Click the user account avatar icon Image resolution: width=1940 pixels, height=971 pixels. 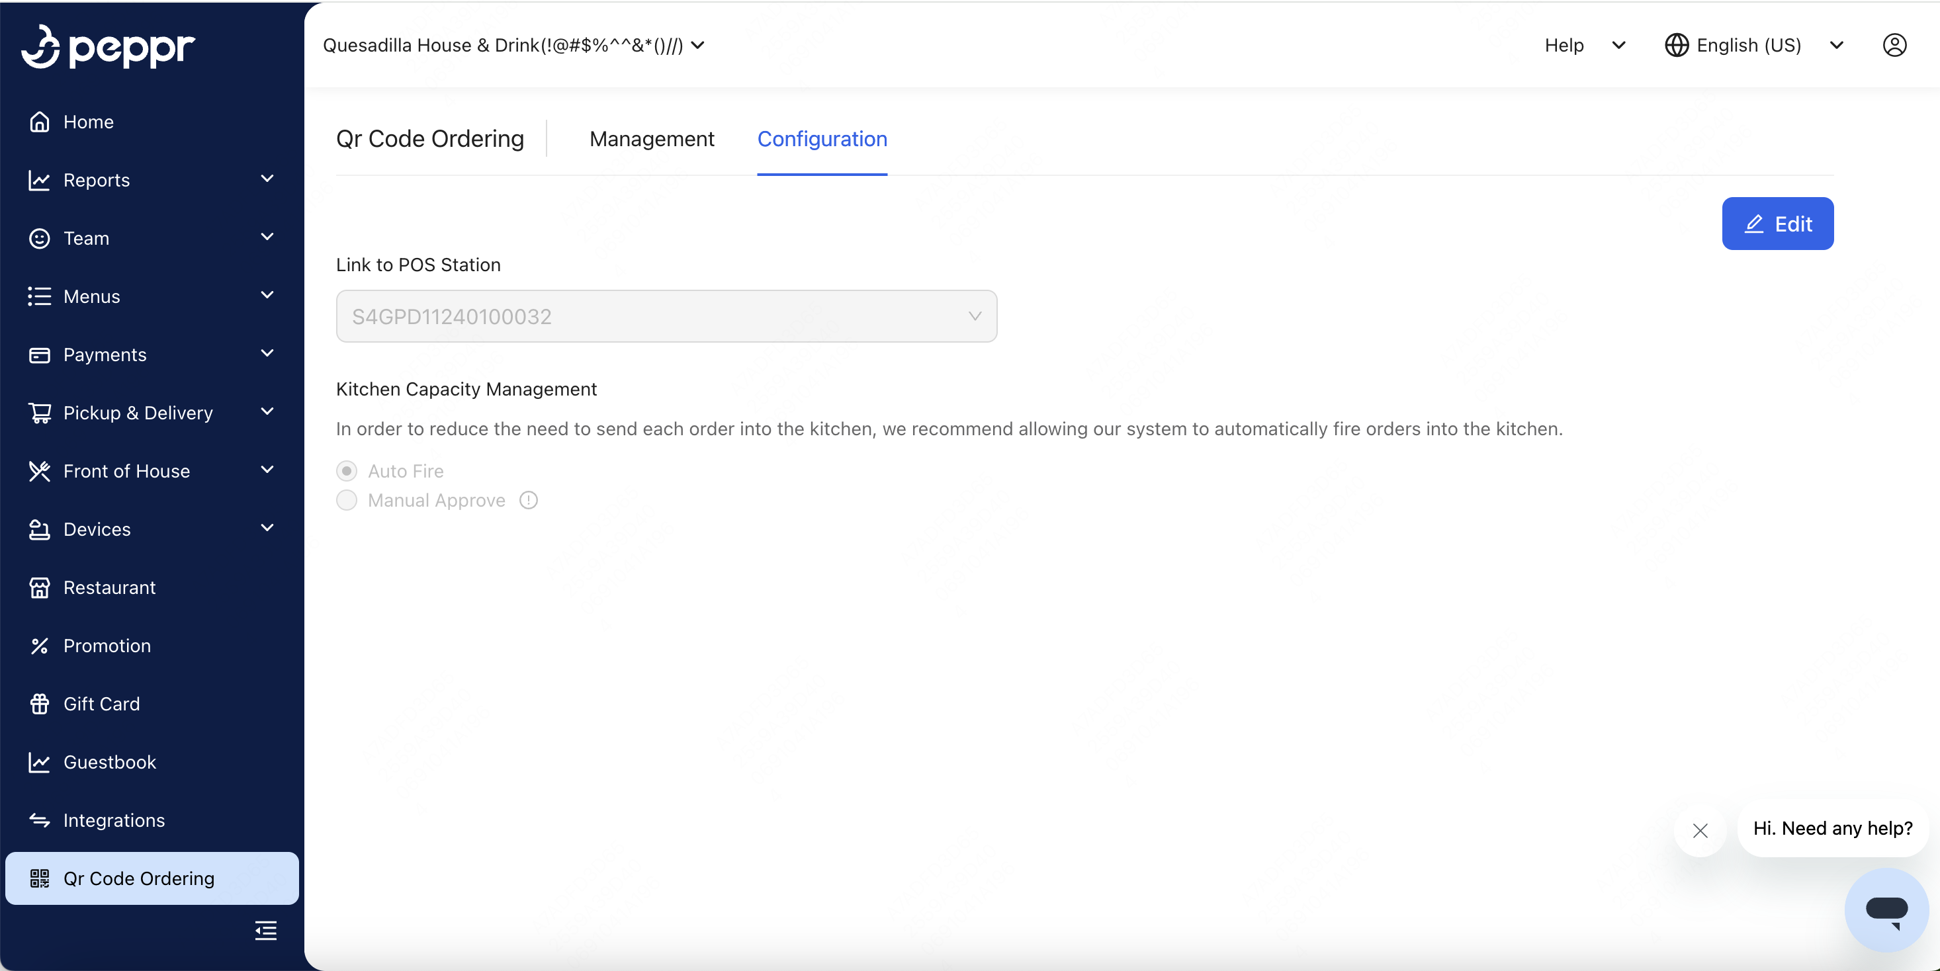click(1895, 45)
